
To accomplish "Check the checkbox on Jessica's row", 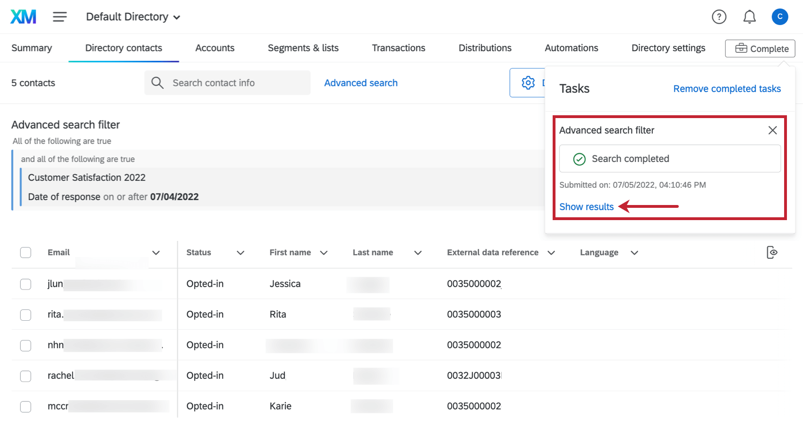I will (26, 284).
